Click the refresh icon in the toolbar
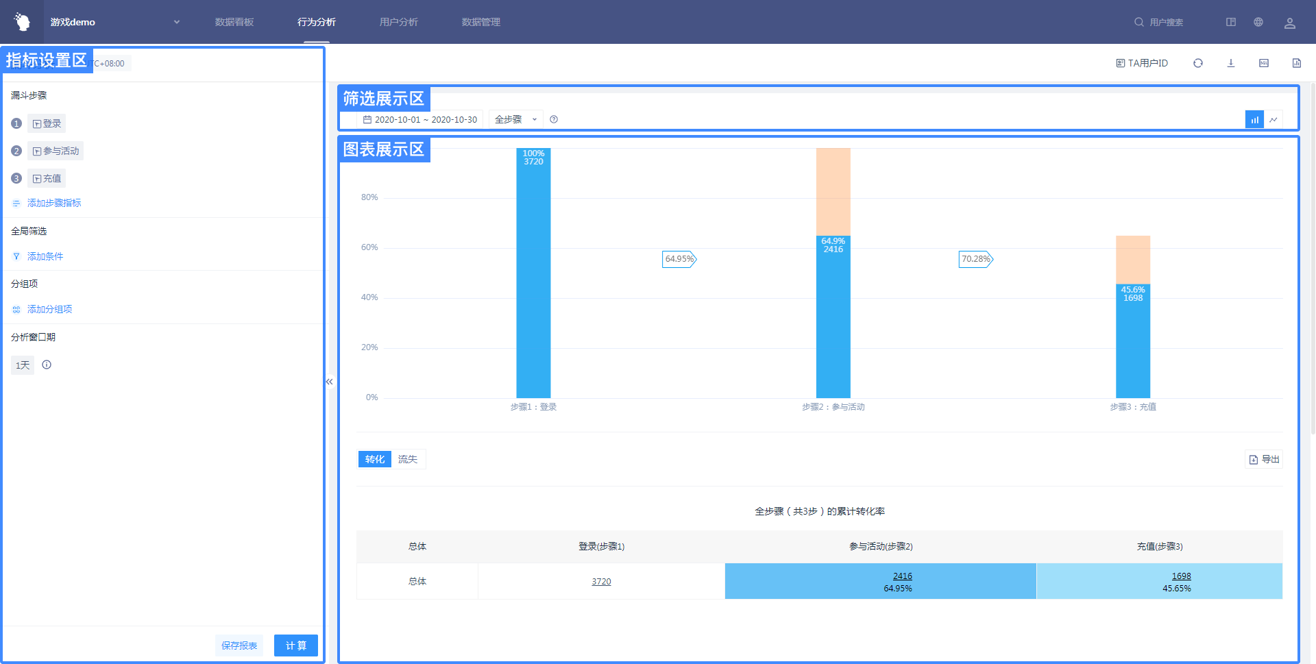 pyautogui.click(x=1197, y=63)
